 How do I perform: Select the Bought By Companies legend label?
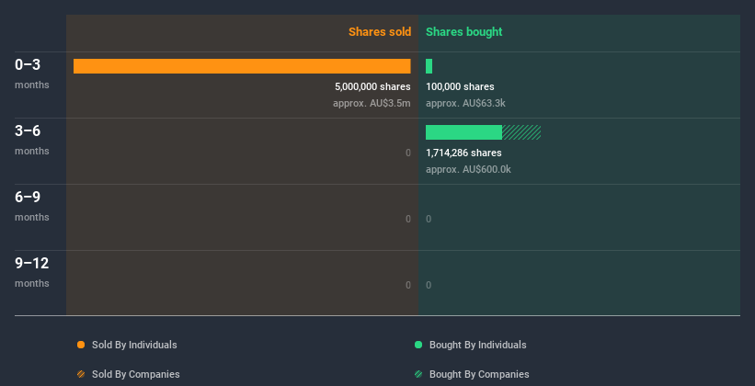(x=479, y=374)
